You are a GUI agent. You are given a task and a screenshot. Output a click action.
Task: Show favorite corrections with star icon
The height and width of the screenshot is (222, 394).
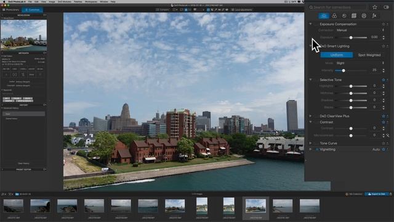(x=375, y=7)
